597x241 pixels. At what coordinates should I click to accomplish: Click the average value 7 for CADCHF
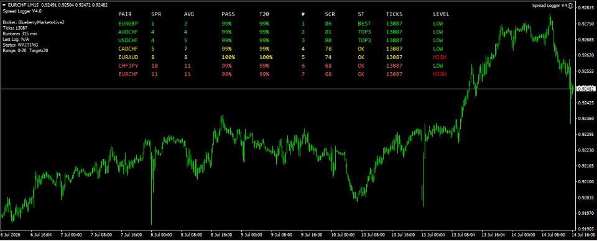[186, 48]
